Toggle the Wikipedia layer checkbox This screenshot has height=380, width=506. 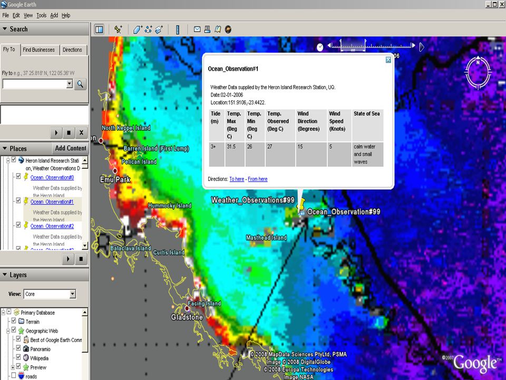[18, 357]
